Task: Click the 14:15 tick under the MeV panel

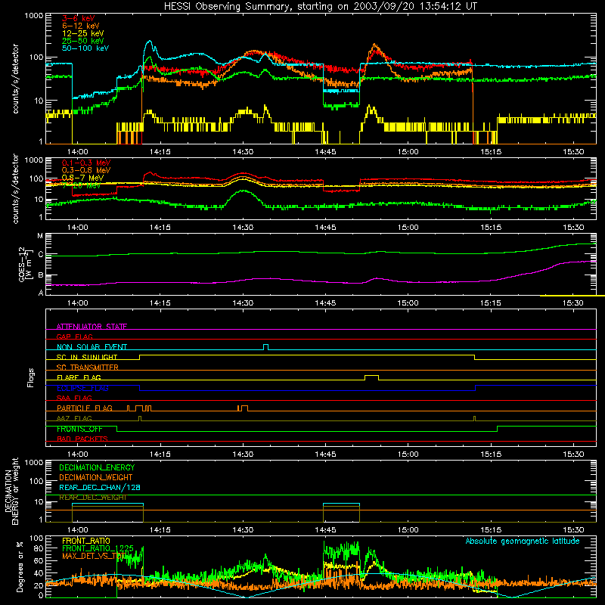Action: 160,228
